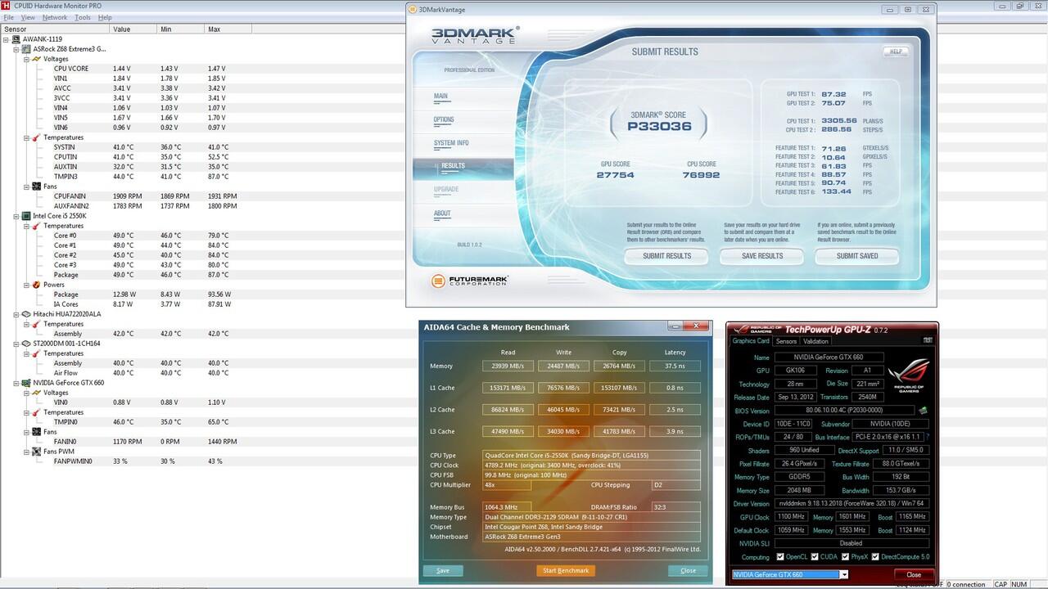Screen dimensions: 1048x589
Task: Toggle the OpenCL checkbox in GPU-Z
Action: click(780, 557)
